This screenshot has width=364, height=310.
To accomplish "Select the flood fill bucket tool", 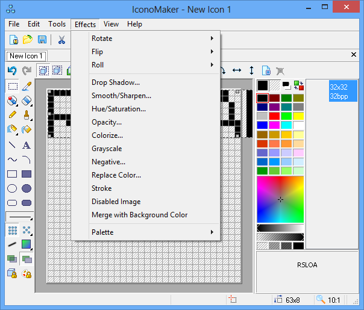I will click(27, 129).
